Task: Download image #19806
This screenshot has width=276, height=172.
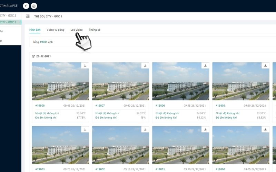Action: coord(205,65)
